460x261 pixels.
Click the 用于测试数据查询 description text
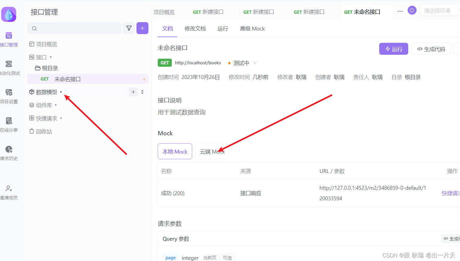point(182,112)
